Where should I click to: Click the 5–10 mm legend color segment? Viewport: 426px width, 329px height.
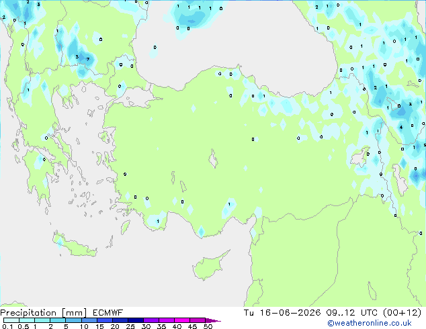[x=73, y=320]
